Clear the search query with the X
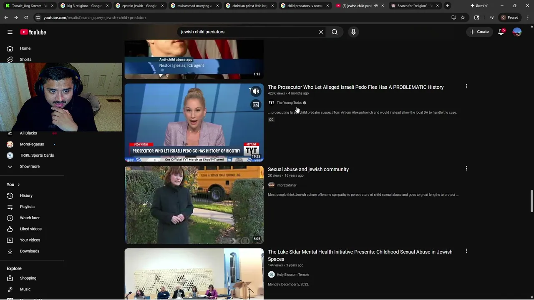This screenshot has height=300, width=534. [321, 32]
